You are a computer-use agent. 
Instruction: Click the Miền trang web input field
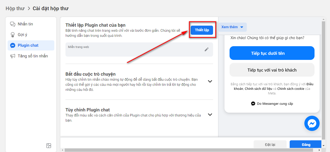tap(134, 50)
